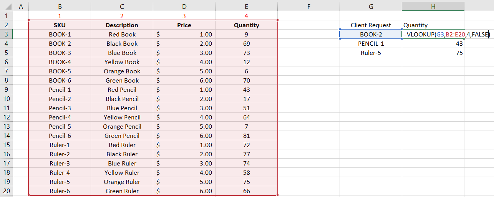Select quantity 81 for Green Pencil
This screenshot has width=494, height=197.
point(246,136)
